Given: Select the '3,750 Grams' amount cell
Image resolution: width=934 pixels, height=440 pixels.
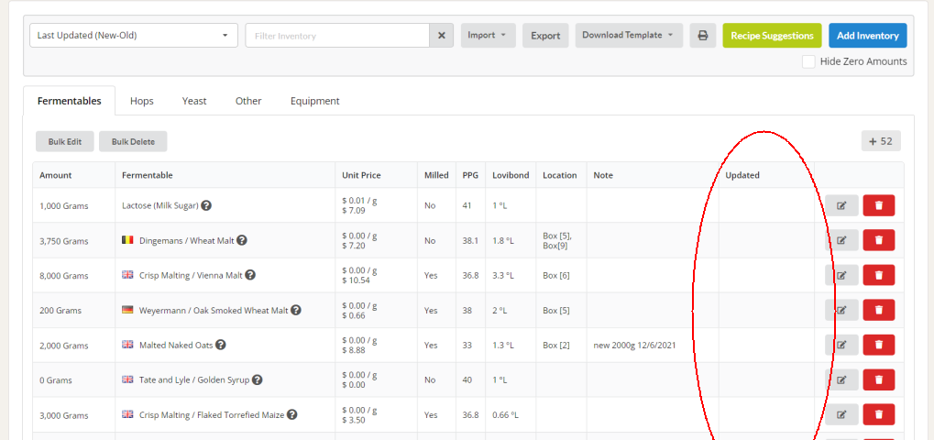Looking at the screenshot, I should click(64, 241).
